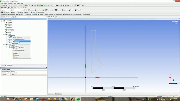Viewport: 180px width, 101px height.
Task: Switch to the Print Preview tab
Action: (x=58, y=94)
